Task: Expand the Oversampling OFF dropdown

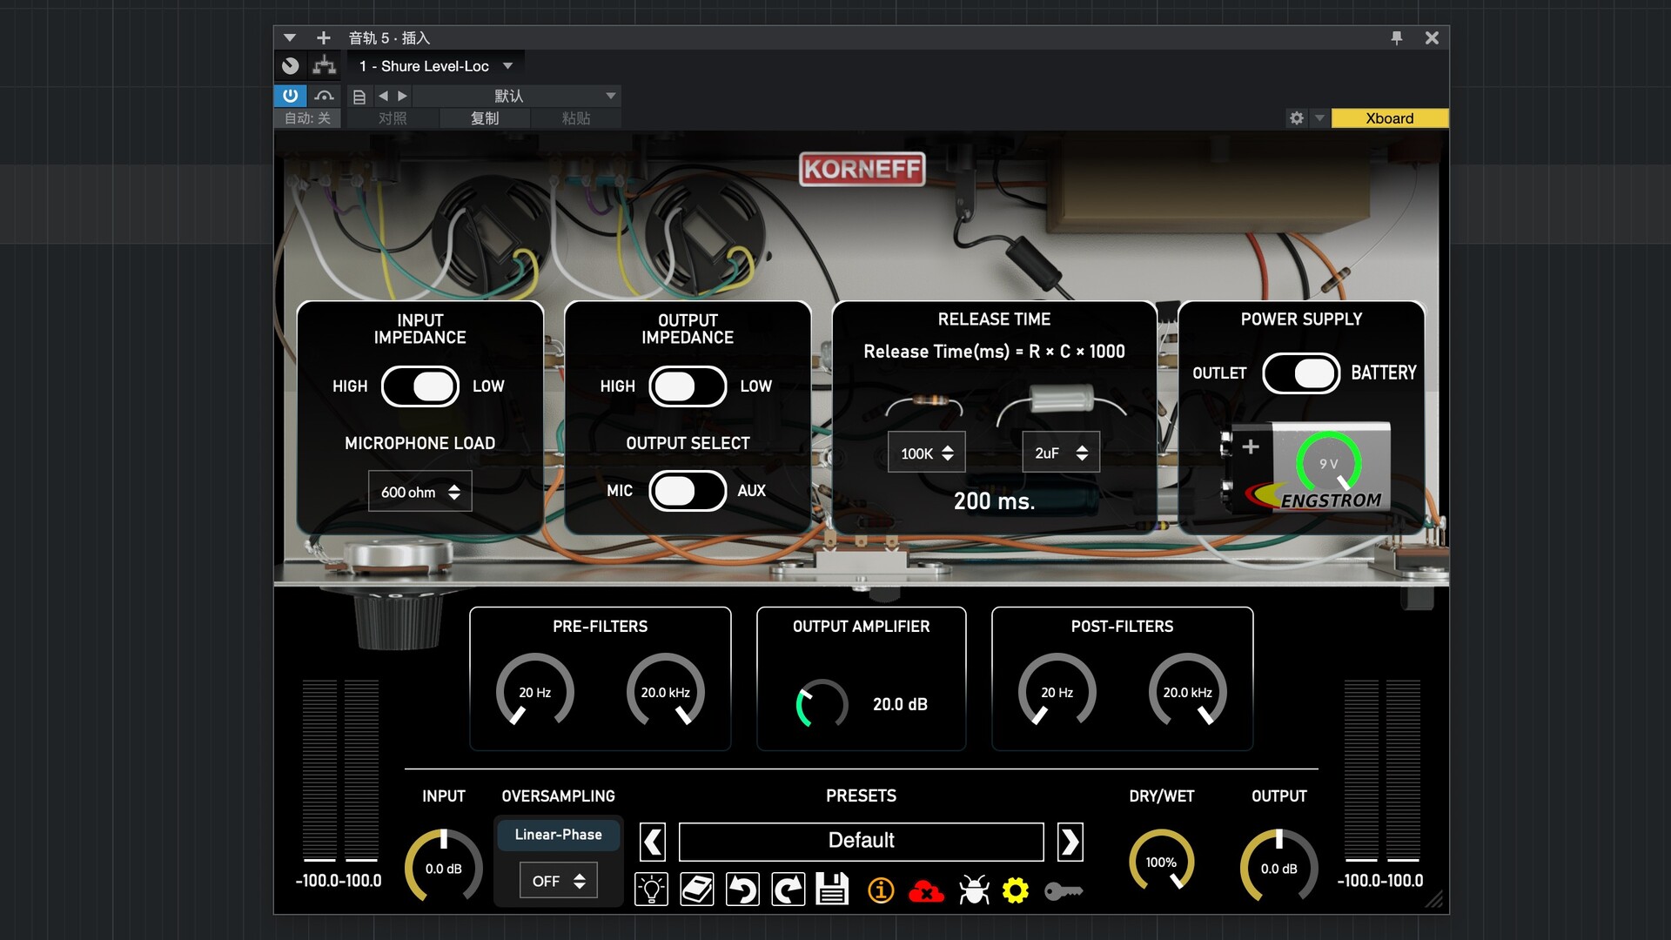Action: pos(559,881)
